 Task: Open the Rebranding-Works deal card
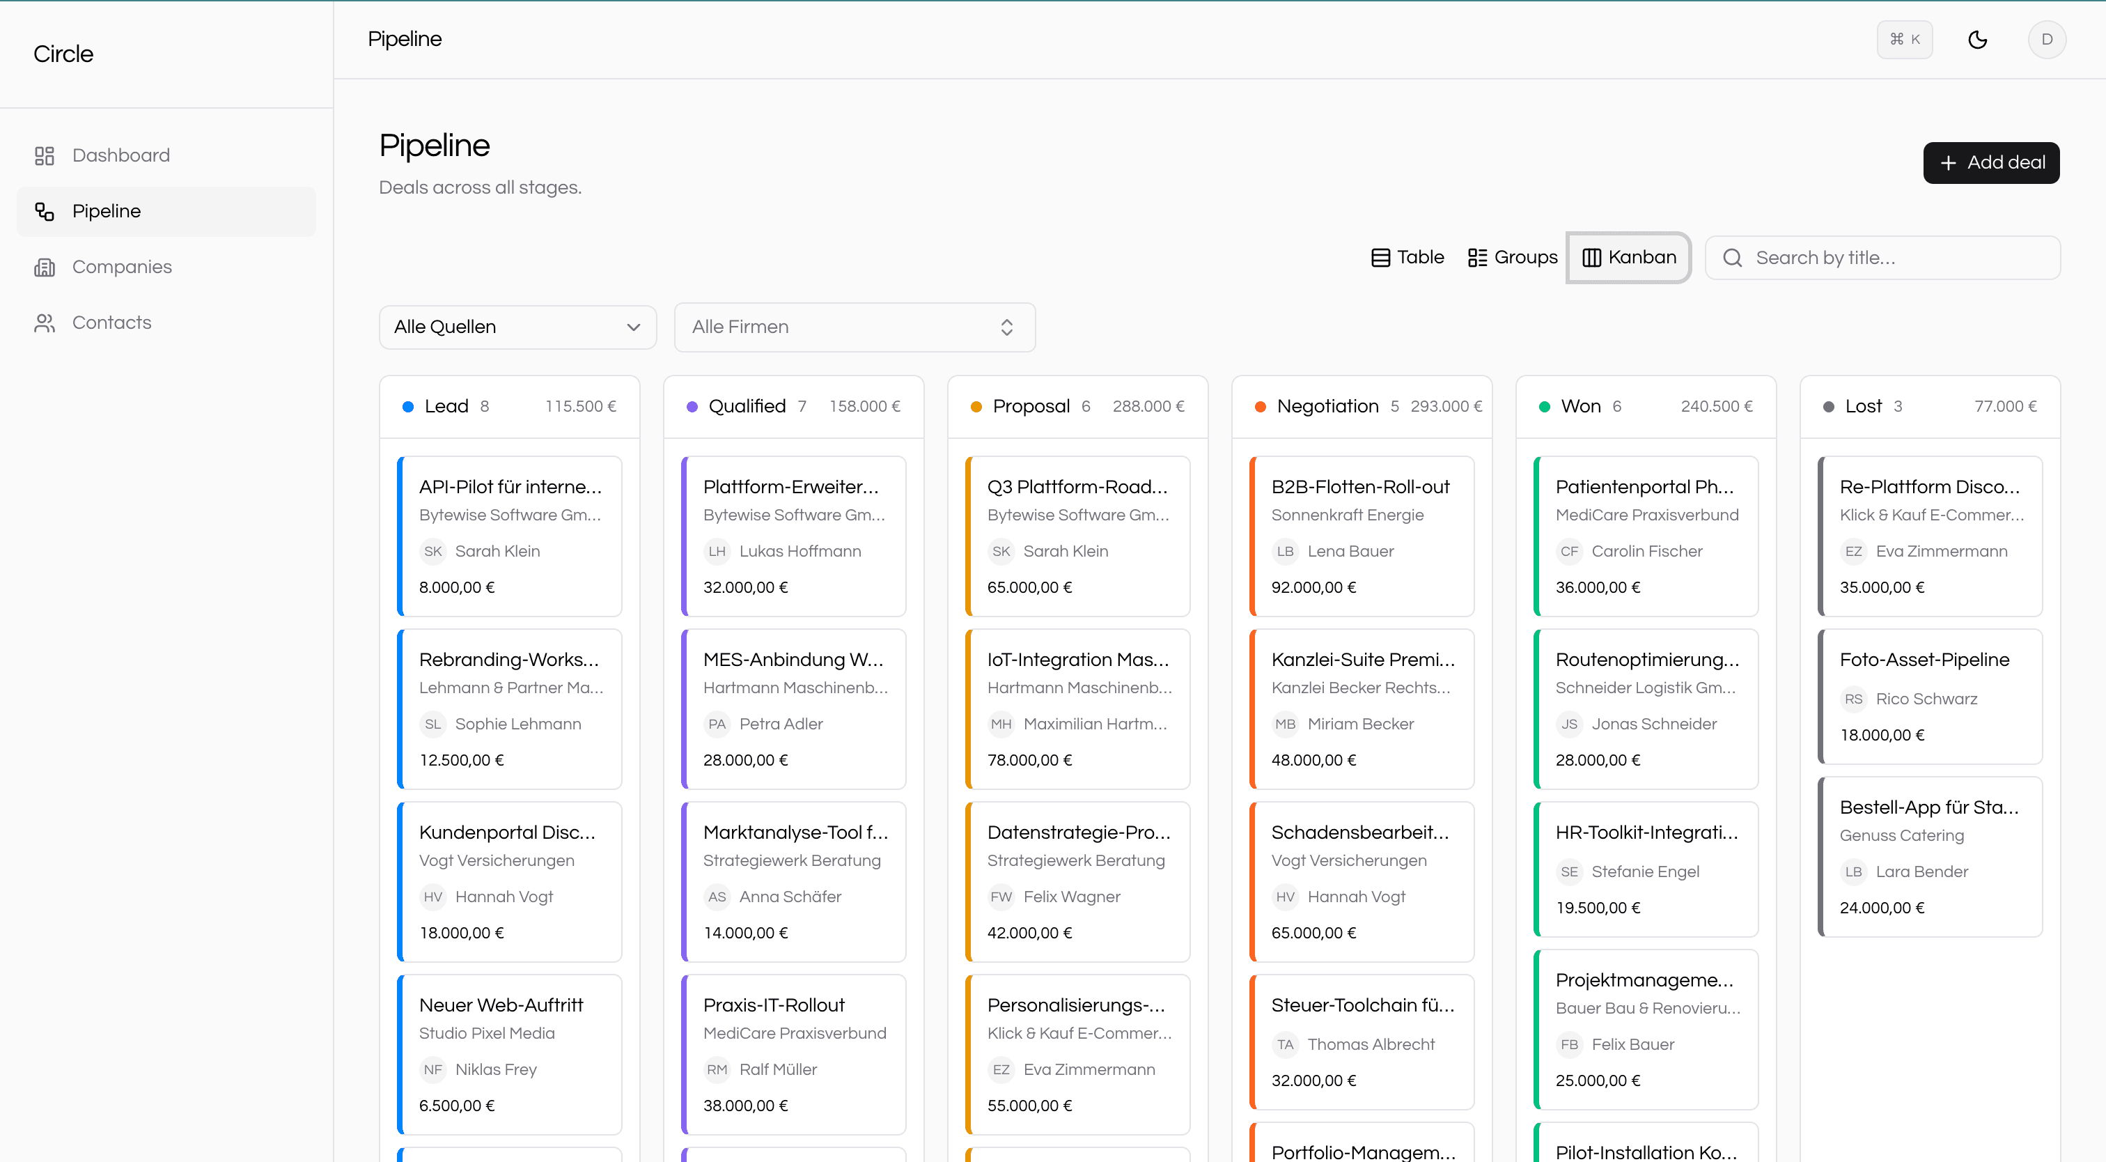509,708
